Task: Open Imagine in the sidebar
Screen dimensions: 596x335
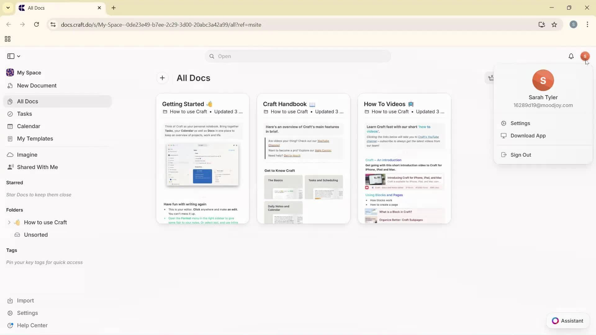Action: [27, 155]
